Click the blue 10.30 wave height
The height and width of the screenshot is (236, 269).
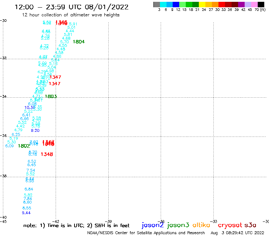click(30, 107)
